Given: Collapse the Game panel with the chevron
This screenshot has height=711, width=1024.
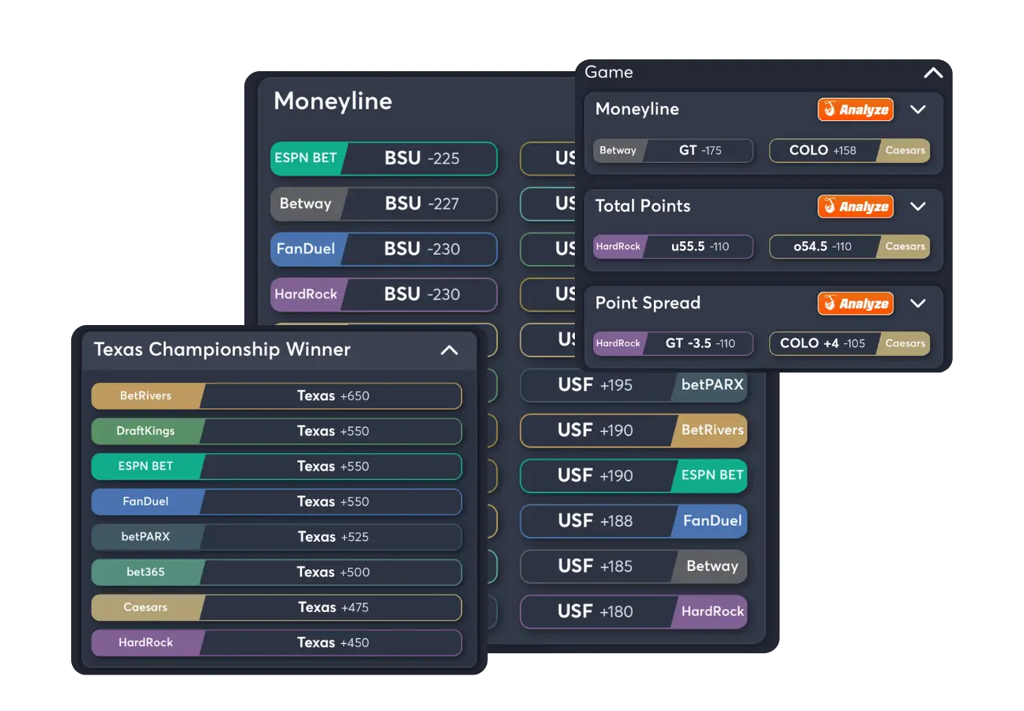Looking at the screenshot, I should click(933, 73).
